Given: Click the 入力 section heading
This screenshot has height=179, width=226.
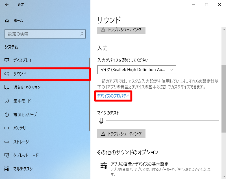Looking at the screenshot, I should tap(103, 48).
